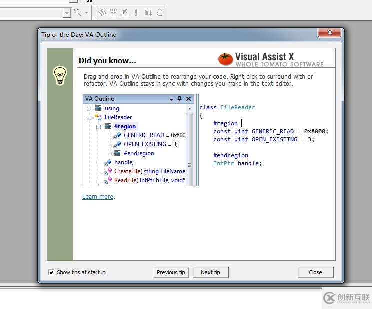Click the wizard wand toolbar icon
The image size is (372, 309).
[78, 13]
